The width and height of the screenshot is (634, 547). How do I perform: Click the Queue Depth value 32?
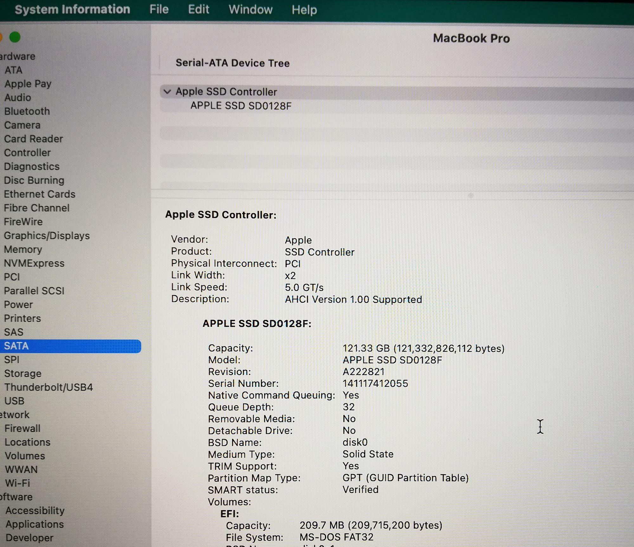[349, 407]
